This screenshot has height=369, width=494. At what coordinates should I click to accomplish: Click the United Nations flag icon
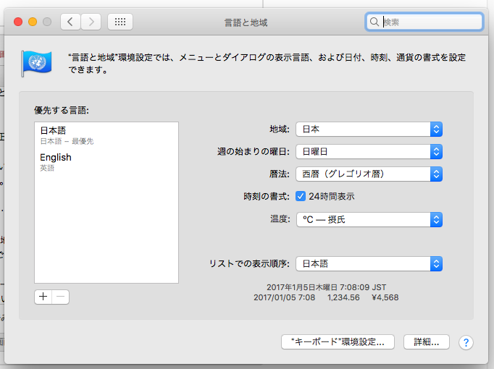click(34, 62)
